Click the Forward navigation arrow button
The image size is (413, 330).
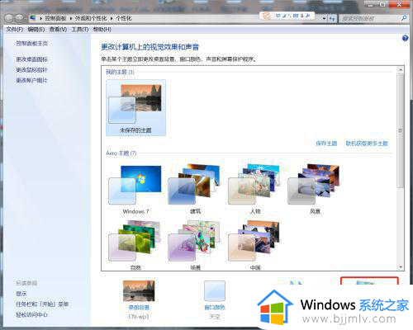19,18
